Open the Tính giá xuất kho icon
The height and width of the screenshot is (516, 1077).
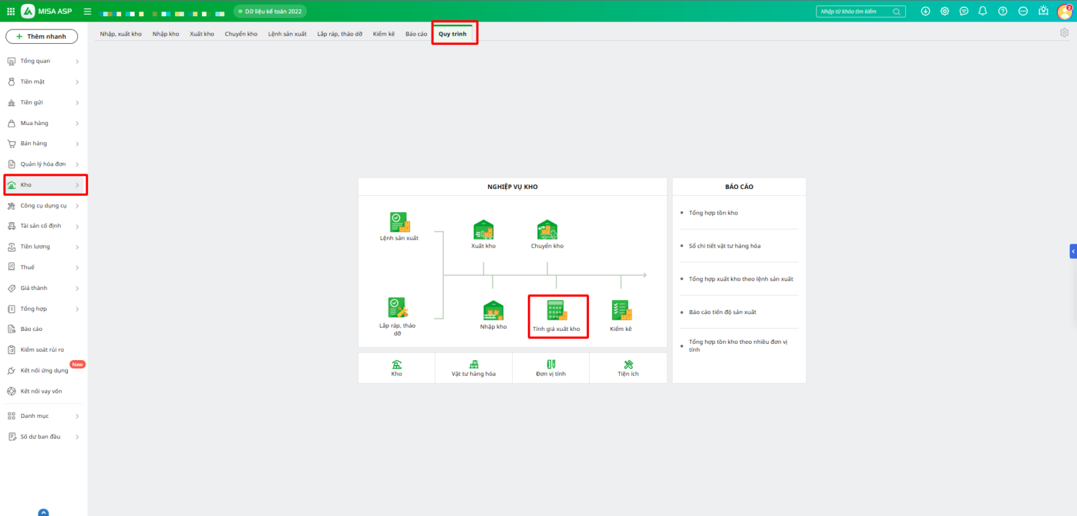(x=557, y=311)
